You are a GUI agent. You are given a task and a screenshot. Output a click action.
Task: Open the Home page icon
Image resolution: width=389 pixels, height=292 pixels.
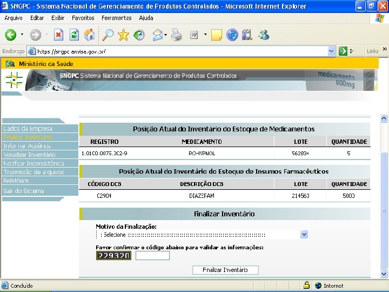pos(89,35)
